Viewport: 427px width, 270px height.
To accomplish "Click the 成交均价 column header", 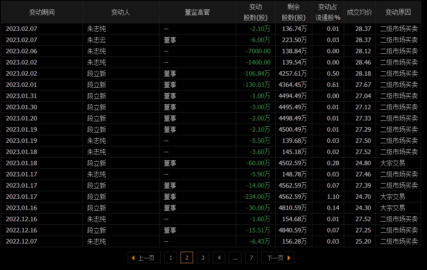I will click(x=359, y=12).
